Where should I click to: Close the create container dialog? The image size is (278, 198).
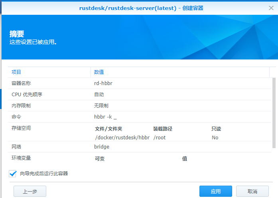coord(271,8)
